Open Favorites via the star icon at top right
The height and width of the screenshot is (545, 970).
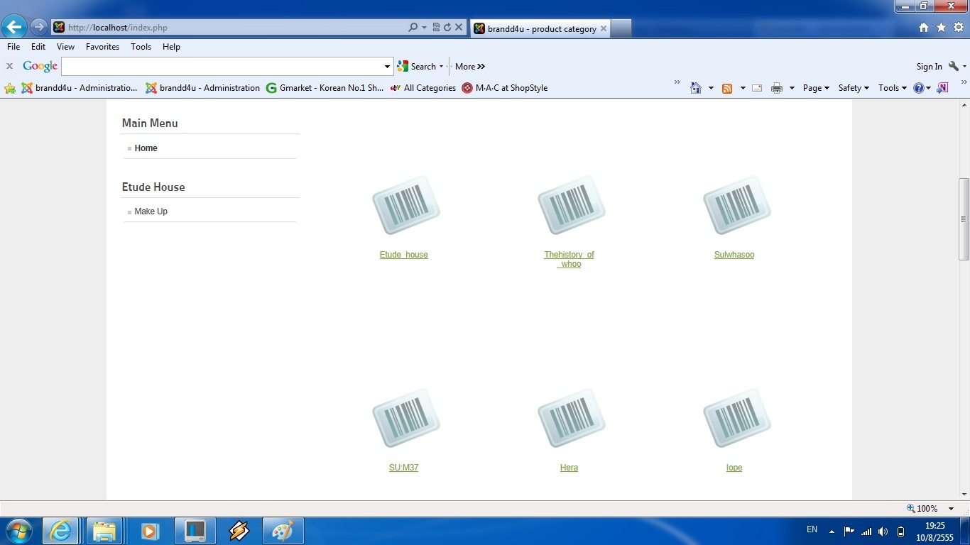941,28
